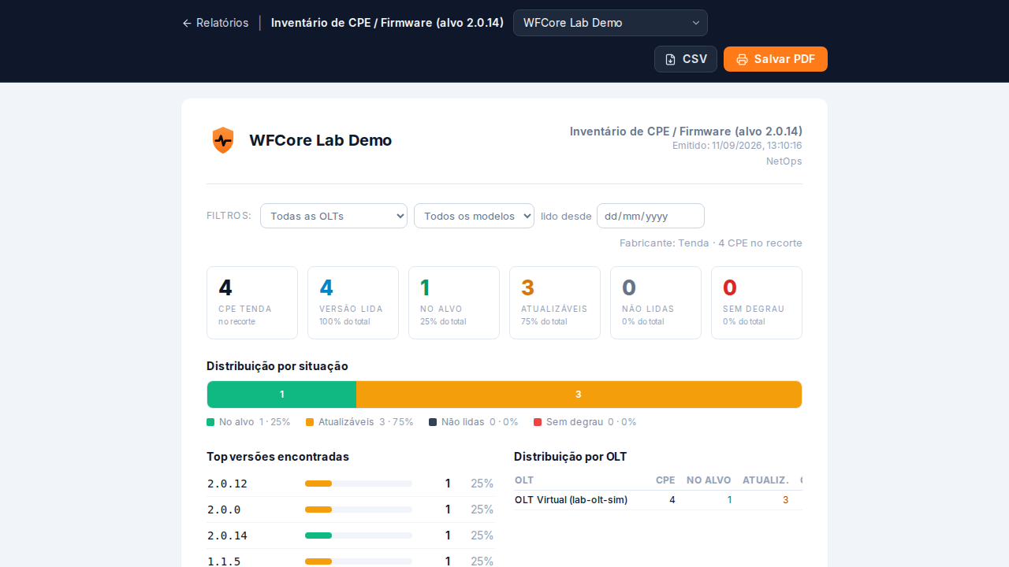This screenshot has width=1009, height=567.
Task: Click version 2.0.0 in top versions
Action: click(225, 510)
